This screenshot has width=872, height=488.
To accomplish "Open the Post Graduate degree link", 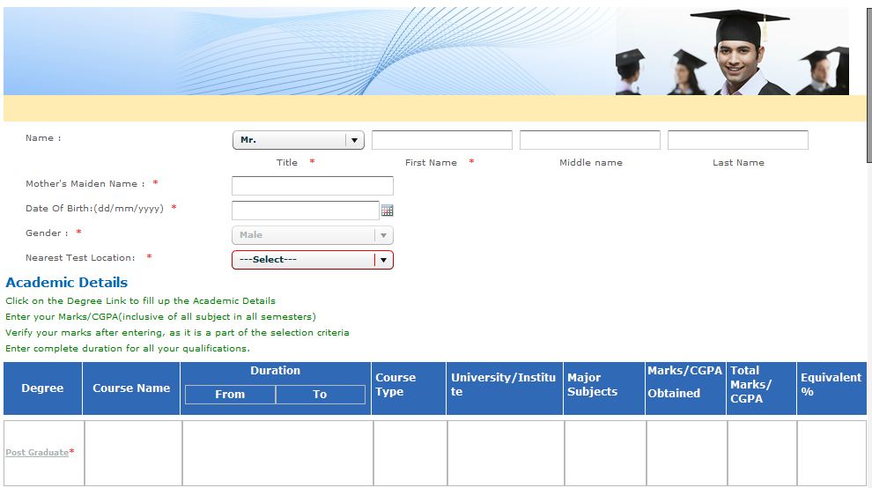I will pyautogui.click(x=37, y=453).
